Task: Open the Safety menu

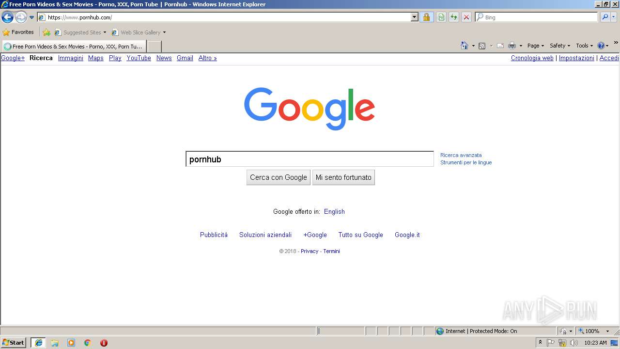Action: click(x=560, y=46)
